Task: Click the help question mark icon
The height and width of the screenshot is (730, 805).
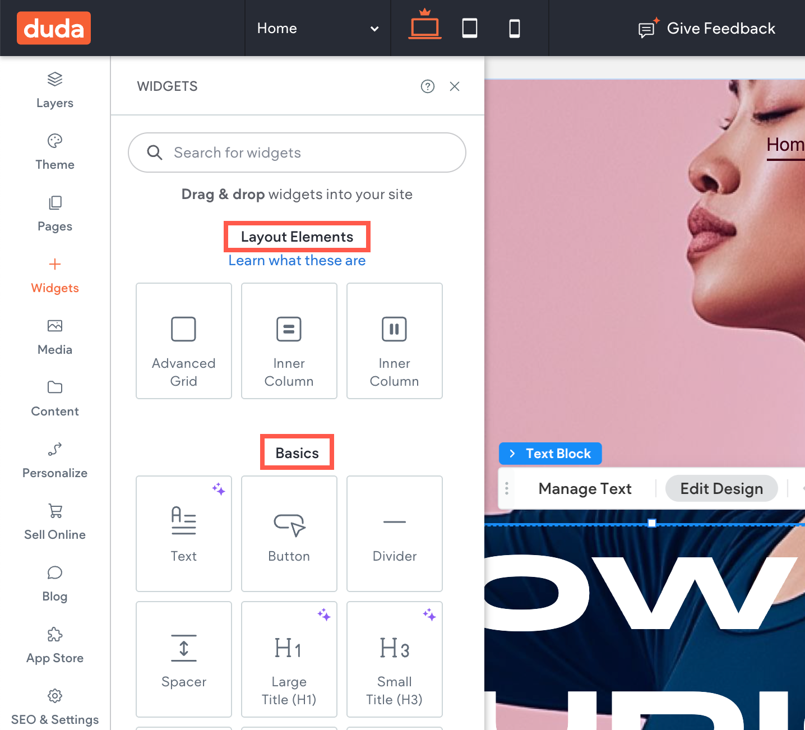Action: click(x=428, y=86)
